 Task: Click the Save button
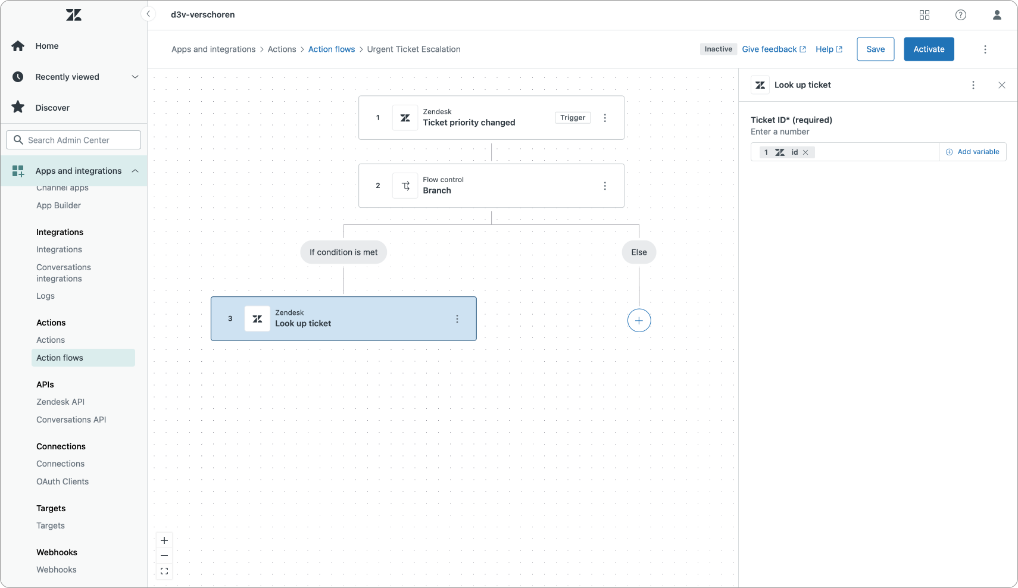(876, 49)
